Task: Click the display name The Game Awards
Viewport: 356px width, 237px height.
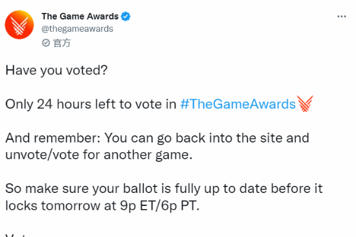Action: [80, 16]
